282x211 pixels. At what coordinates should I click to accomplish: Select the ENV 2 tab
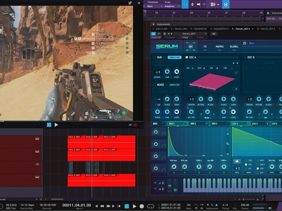point(199,124)
